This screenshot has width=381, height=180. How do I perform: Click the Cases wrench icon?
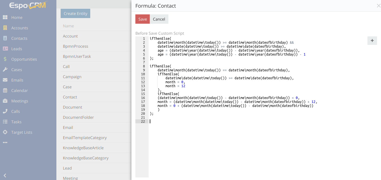pos(5,70)
